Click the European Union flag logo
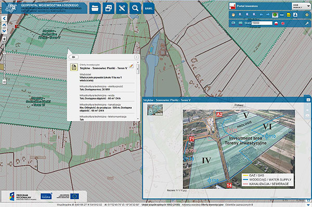The height and width of the screenshot is (207, 312). coord(74,196)
